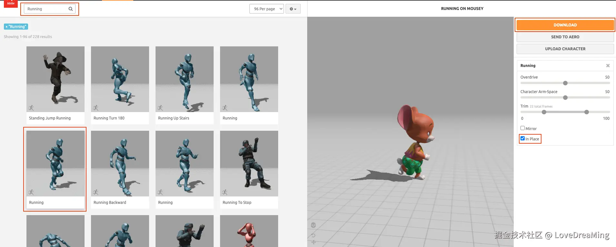
Task: Open the gear settings dropdown
Action: [293, 9]
